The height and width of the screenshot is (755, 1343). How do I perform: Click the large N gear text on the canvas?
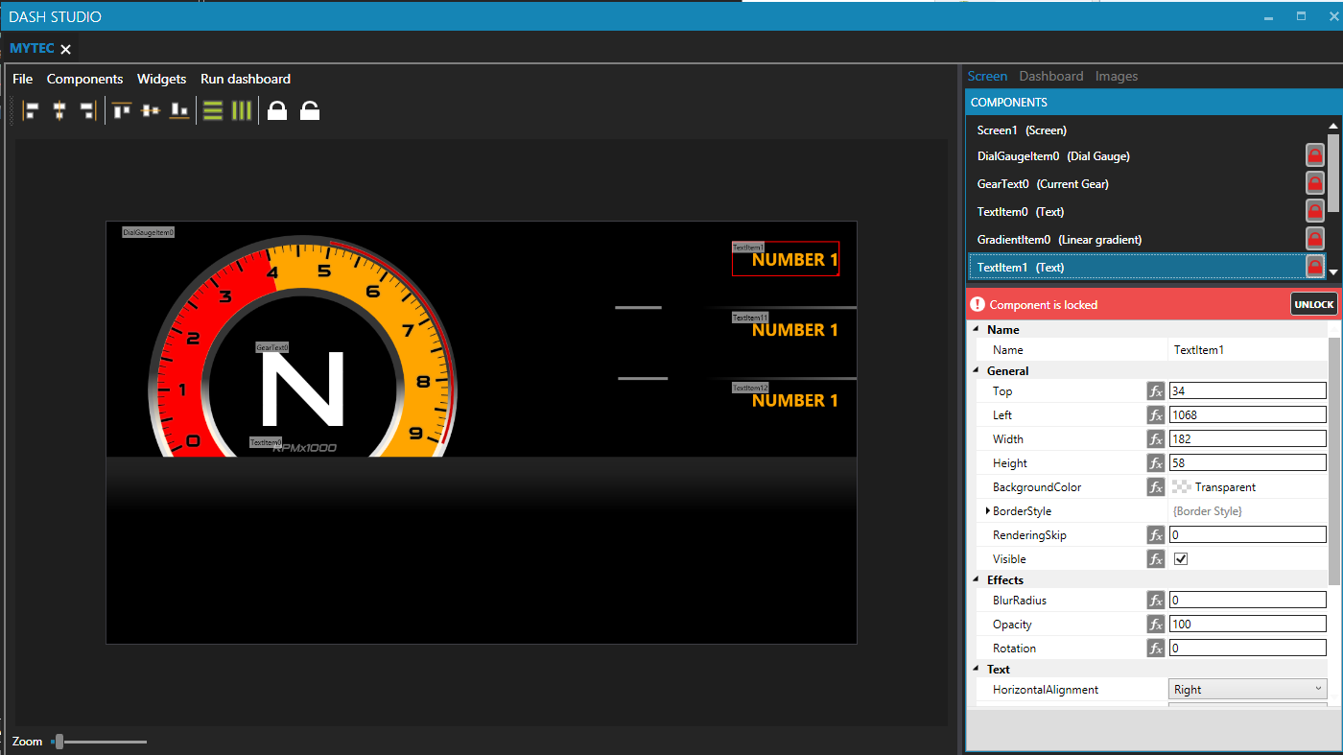(x=302, y=389)
